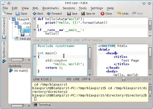Click the Symbols panel horizontal scrollbar handle
The image size is (153, 109).
pos(18,106)
